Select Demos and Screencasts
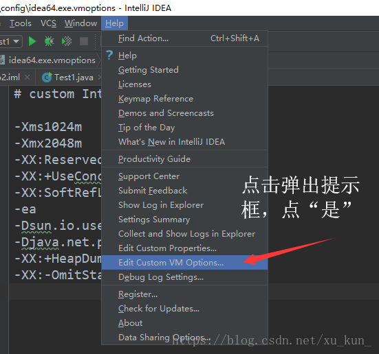This screenshot has height=354, width=379. tap(184, 113)
